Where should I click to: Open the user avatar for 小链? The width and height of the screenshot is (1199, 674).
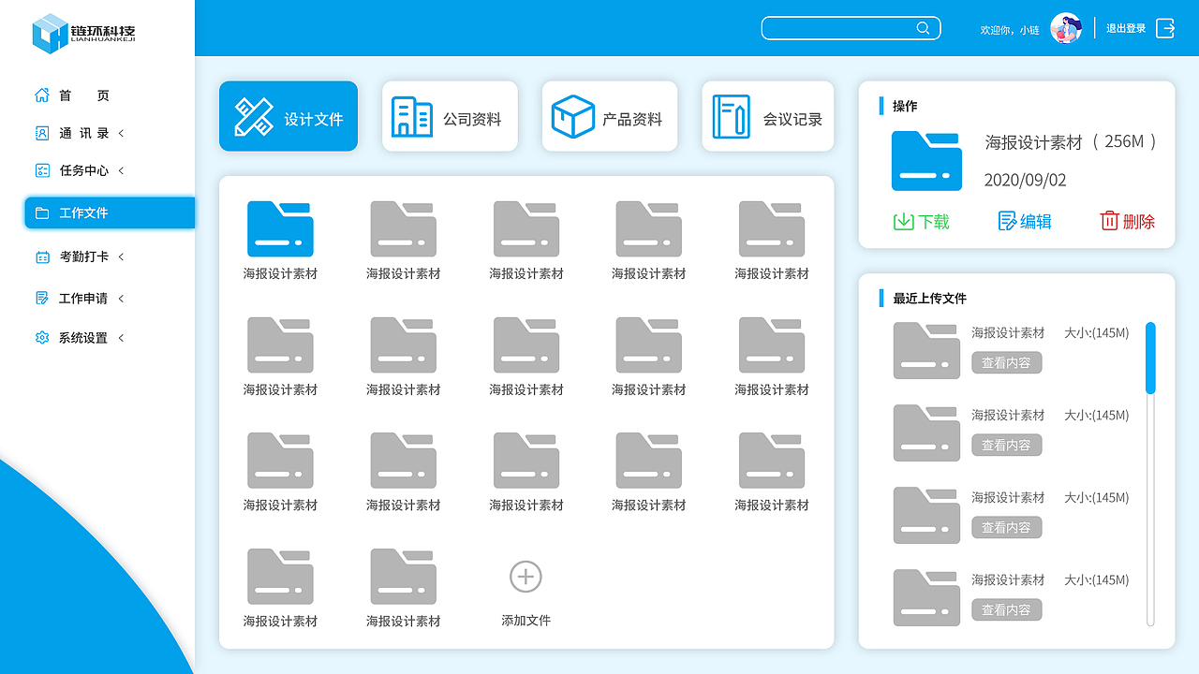click(x=1066, y=28)
